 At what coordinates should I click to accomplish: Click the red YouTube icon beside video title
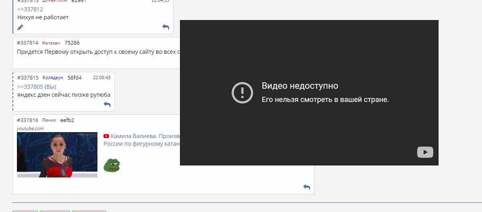click(x=106, y=136)
